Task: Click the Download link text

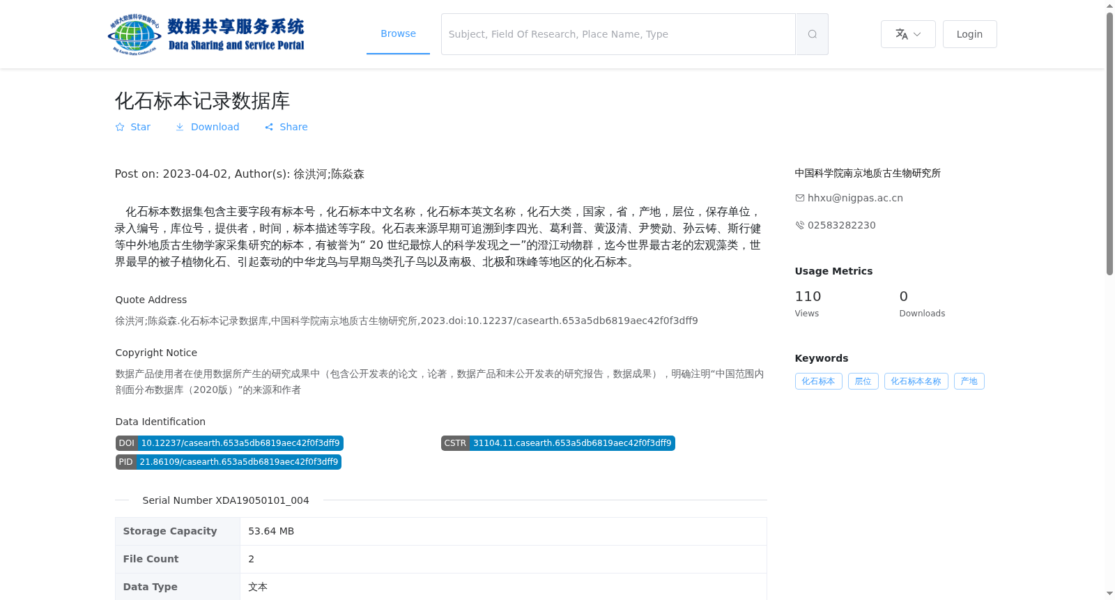Action: tap(215, 127)
